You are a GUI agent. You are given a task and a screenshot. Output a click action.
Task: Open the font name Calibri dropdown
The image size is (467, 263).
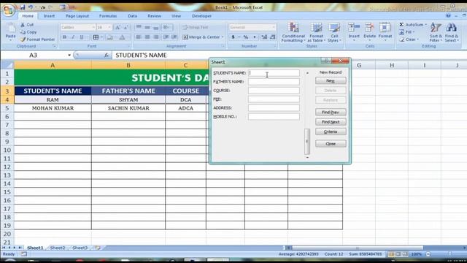coord(93,28)
